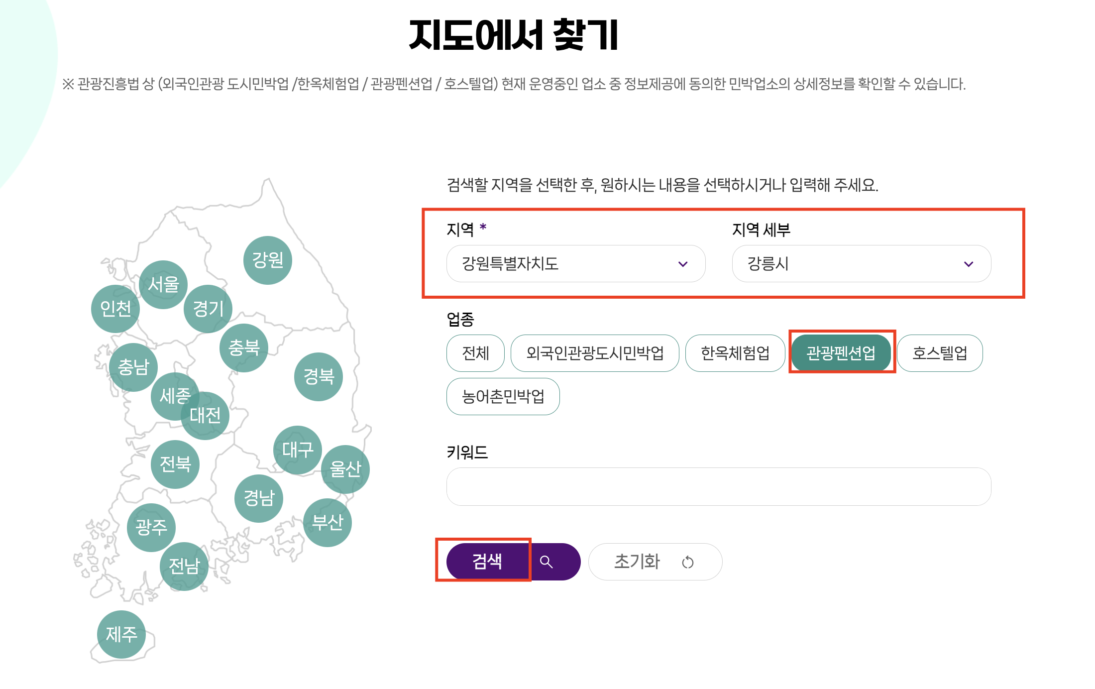Open the 지역 dropdown showing 강원특별자치도
Image resolution: width=1095 pixels, height=689 pixels.
pyautogui.click(x=575, y=263)
